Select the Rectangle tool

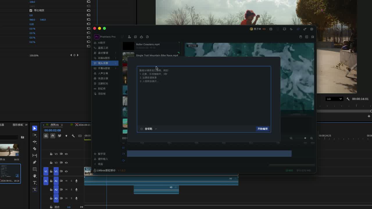coord(35,169)
